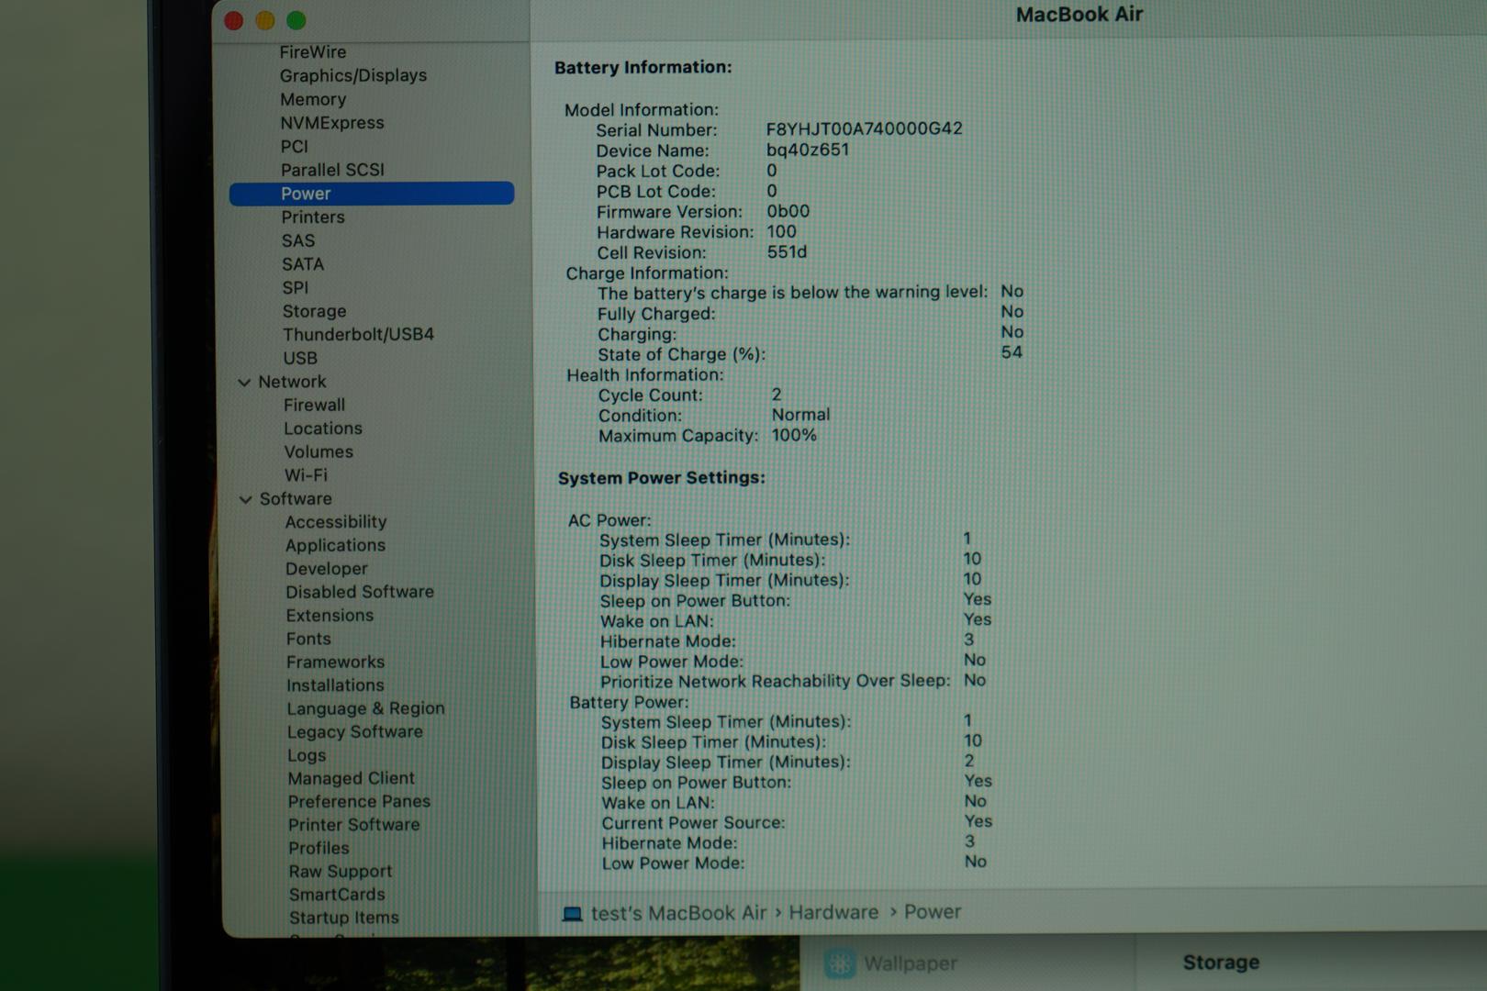Open Applications under Software

point(335,545)
